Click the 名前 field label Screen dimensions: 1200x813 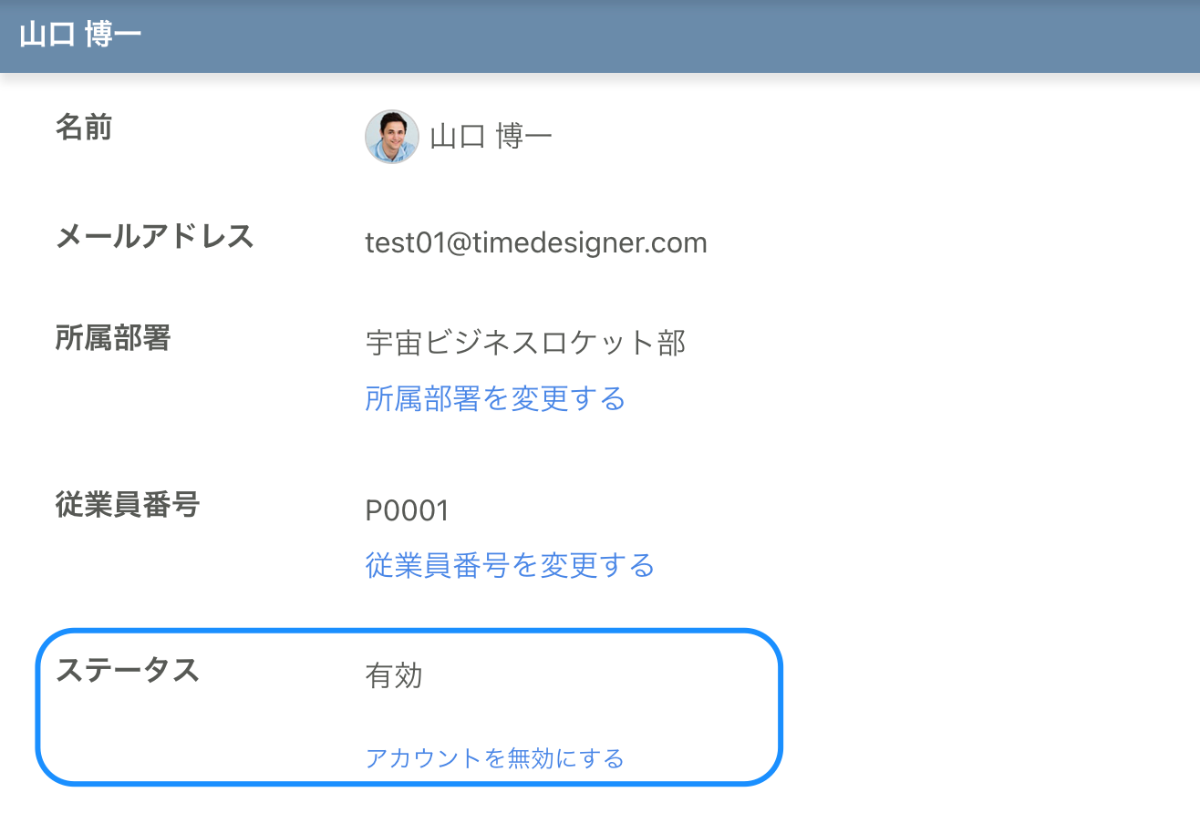pyautogui.click(x=84, y=128)
